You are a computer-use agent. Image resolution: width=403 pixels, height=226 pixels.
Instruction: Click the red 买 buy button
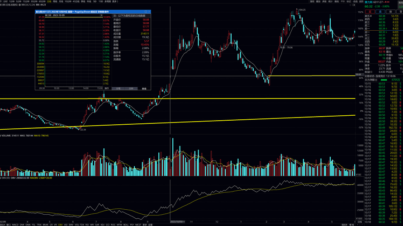click(370, 12)
